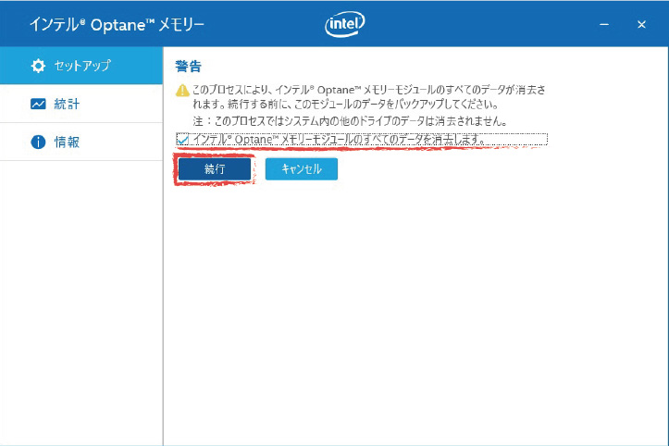669x446 pixels.
Task: Uncheck the erase all Optane data checkbox
Action: [182, 139]
